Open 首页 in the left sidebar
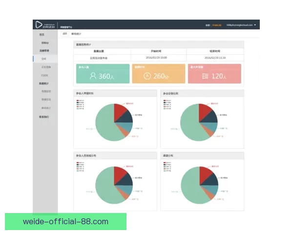Image resolution: width=293 pixels, height=235 pixels. [x=42, y=35]
